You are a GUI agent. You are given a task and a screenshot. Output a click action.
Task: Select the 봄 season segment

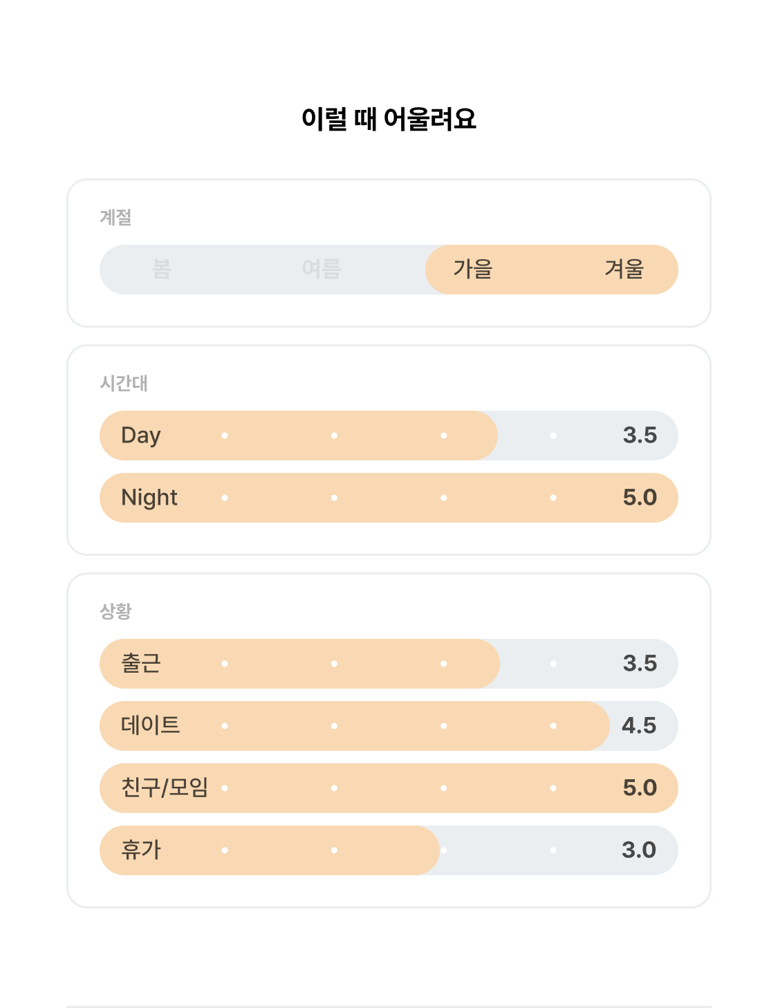click(162, 270)
